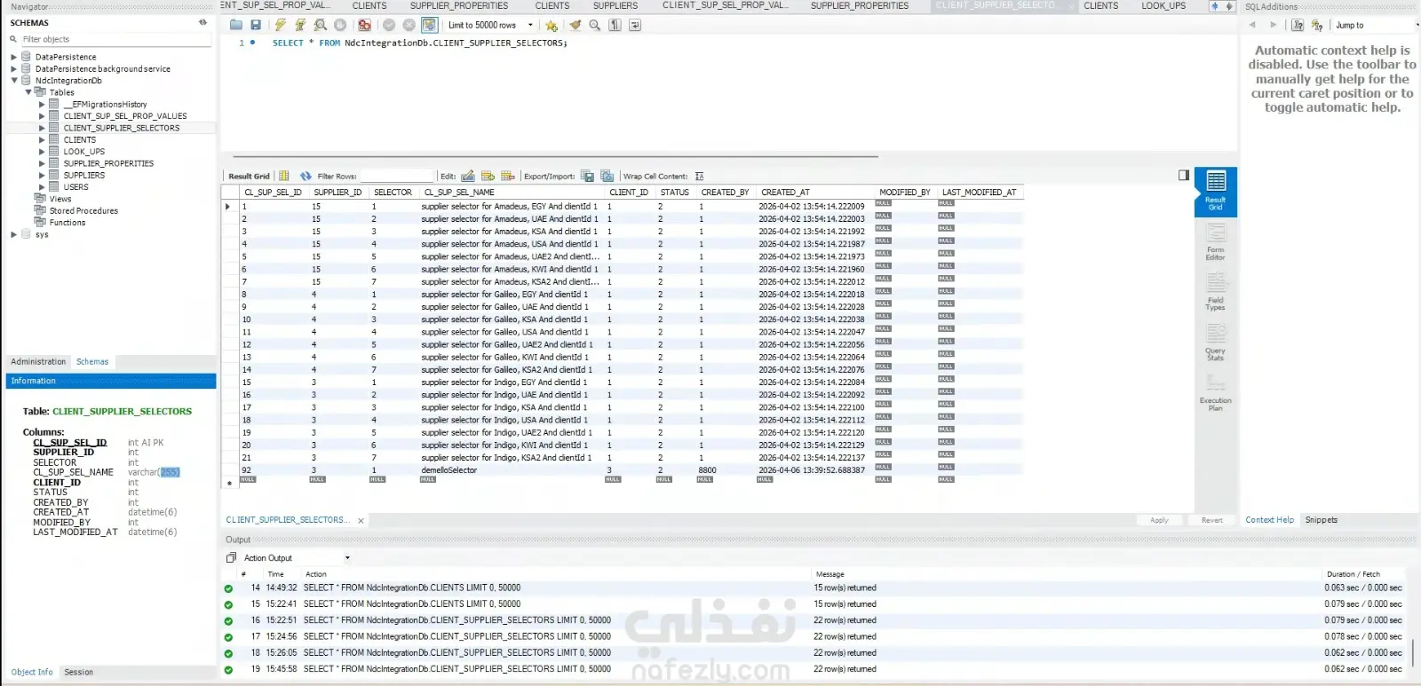Execute statement under cursor icon
Viewport: 1421px width, 686px height.
click(x=300, y=25)
